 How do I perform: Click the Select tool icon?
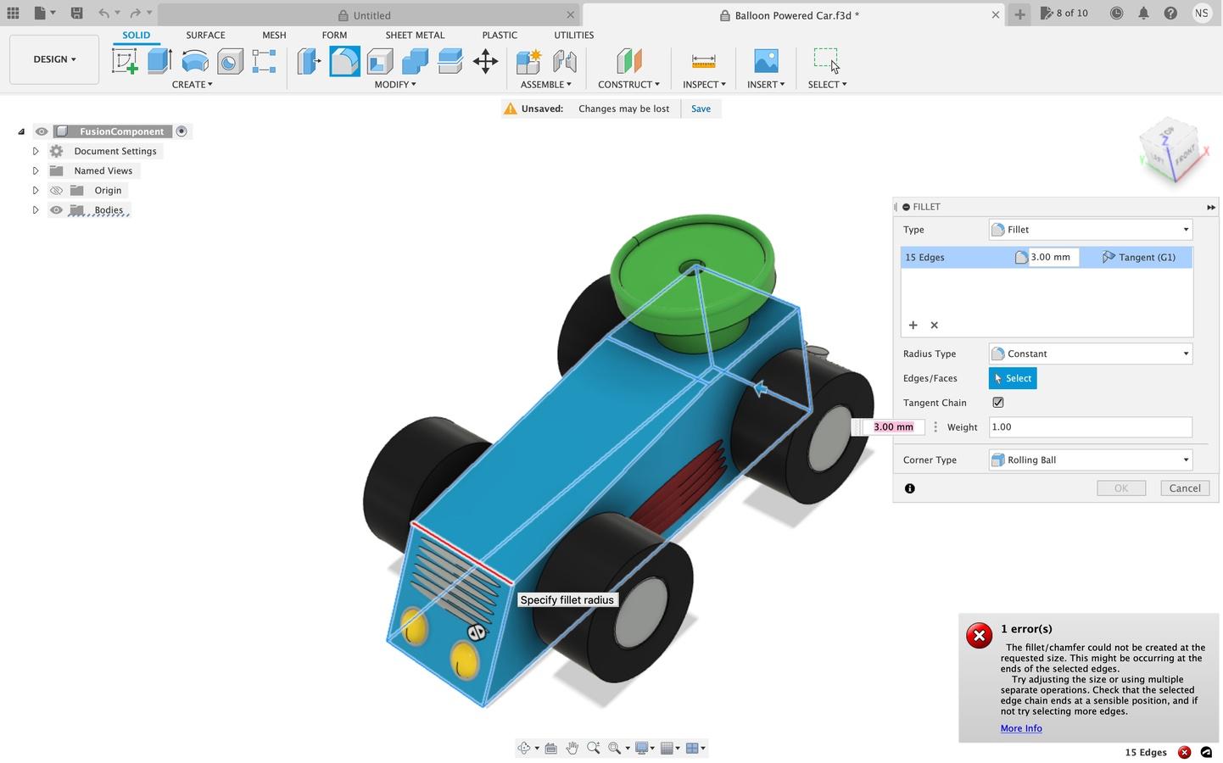[826, 59]
